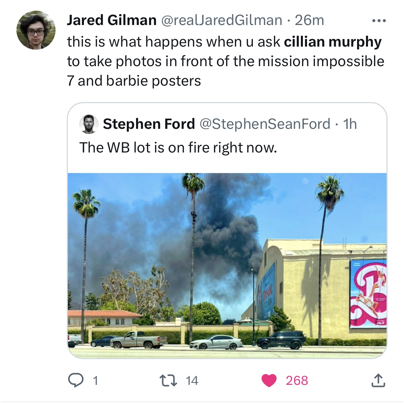Open the quoted tweet text about WB lot
Viewport: 404px width, 404px height.
178,148
